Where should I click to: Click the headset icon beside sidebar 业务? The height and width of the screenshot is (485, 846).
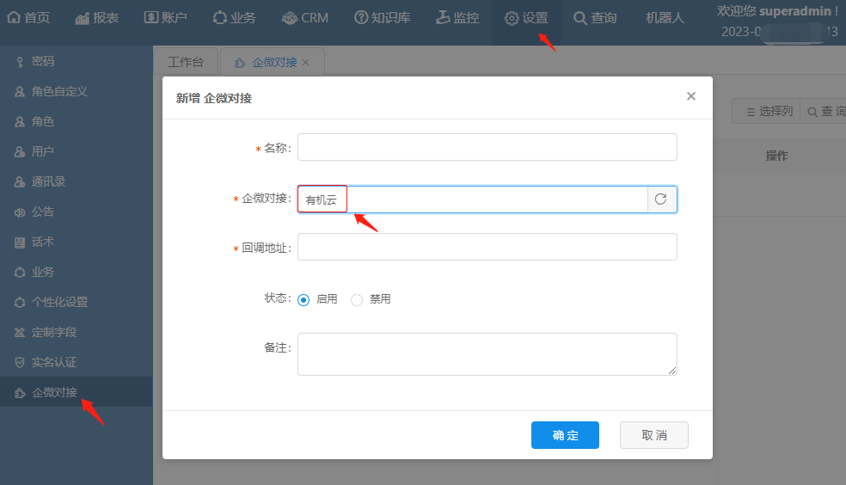click(20, 273)
